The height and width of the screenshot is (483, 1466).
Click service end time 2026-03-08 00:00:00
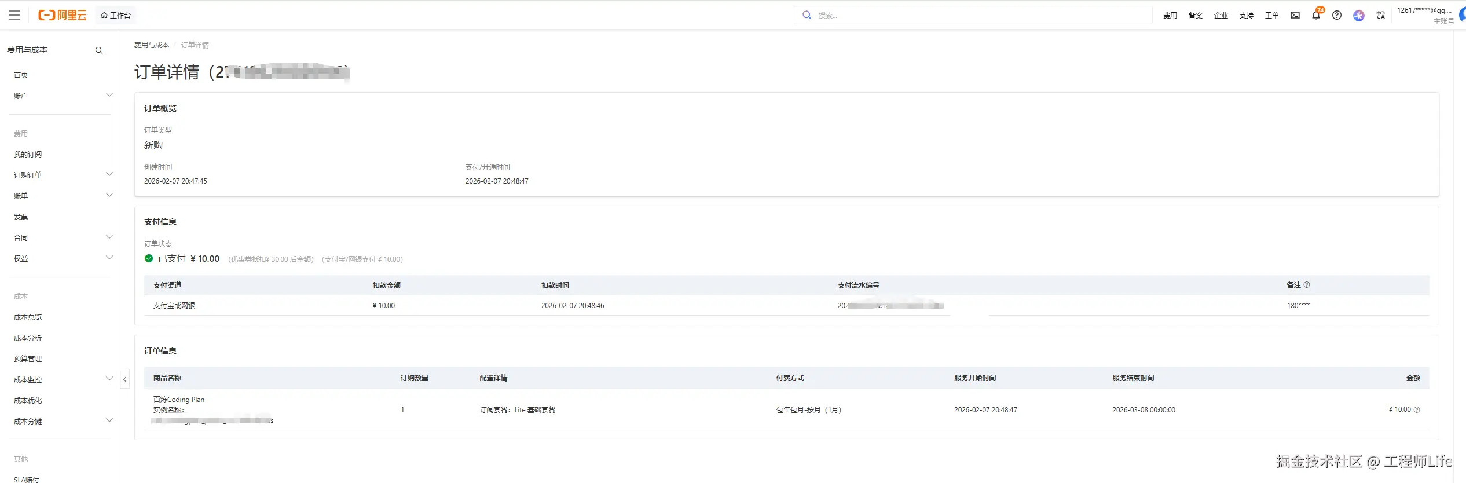click(x=1144, y=409)
